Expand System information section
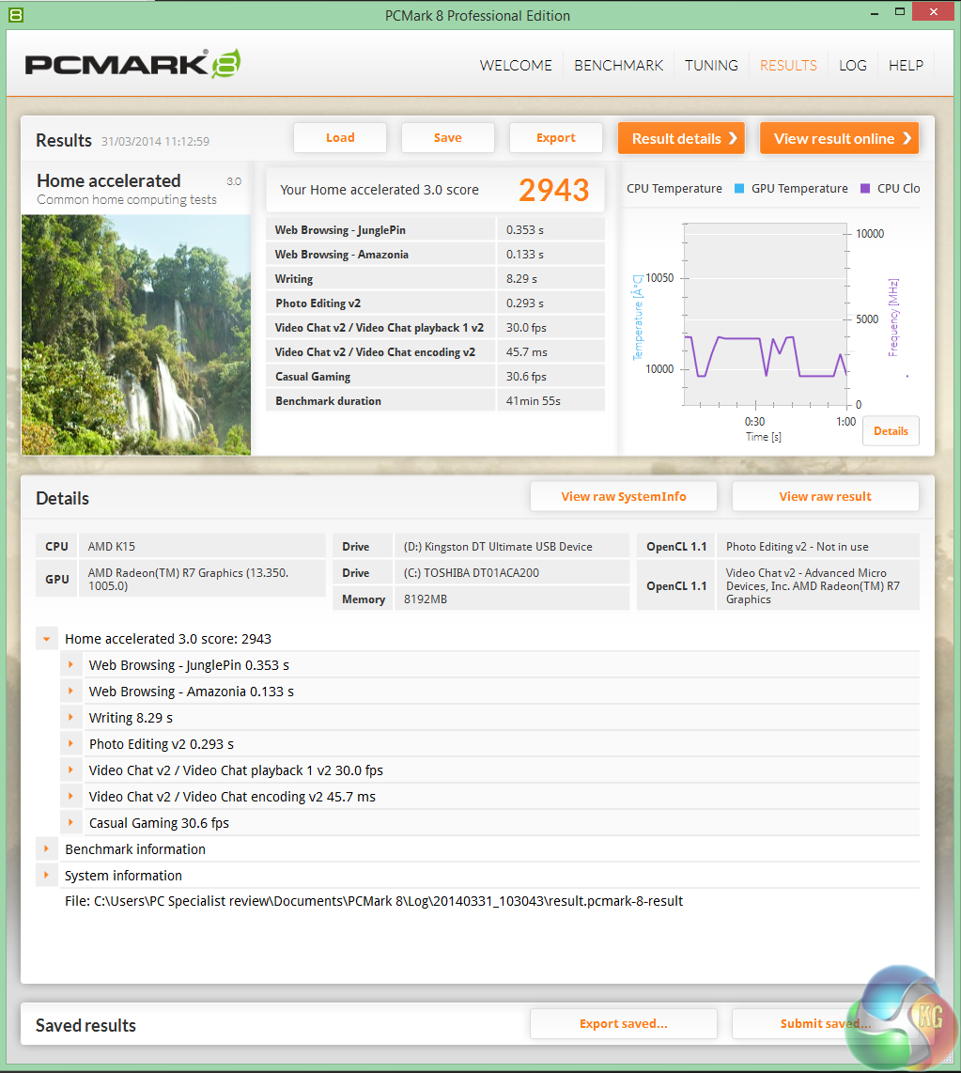The height and width of the screenshot is (1073, 961). [47, 876]
